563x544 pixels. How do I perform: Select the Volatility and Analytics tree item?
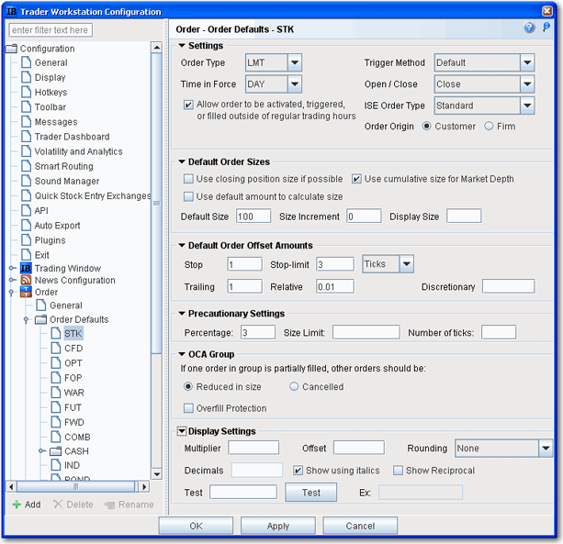[78, 151]
